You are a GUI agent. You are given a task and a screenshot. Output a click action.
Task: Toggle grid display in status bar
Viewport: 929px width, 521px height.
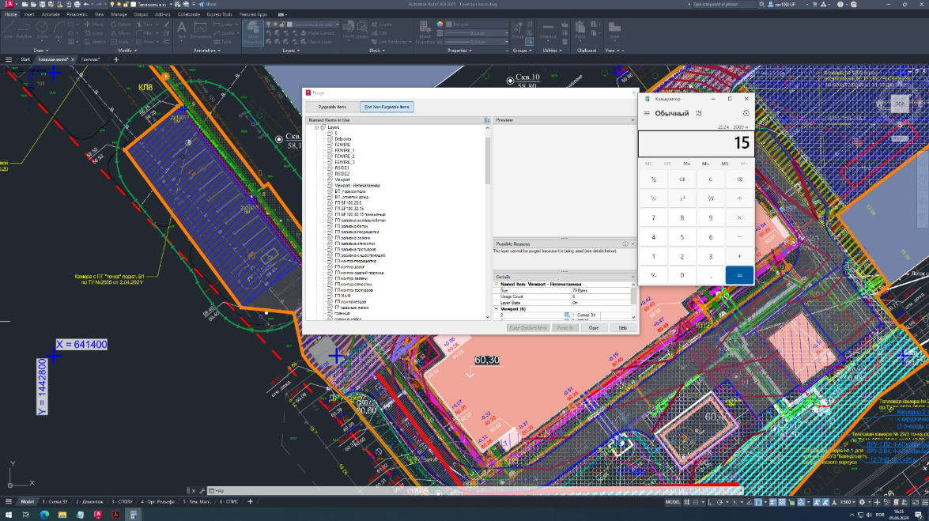(687, 502)
